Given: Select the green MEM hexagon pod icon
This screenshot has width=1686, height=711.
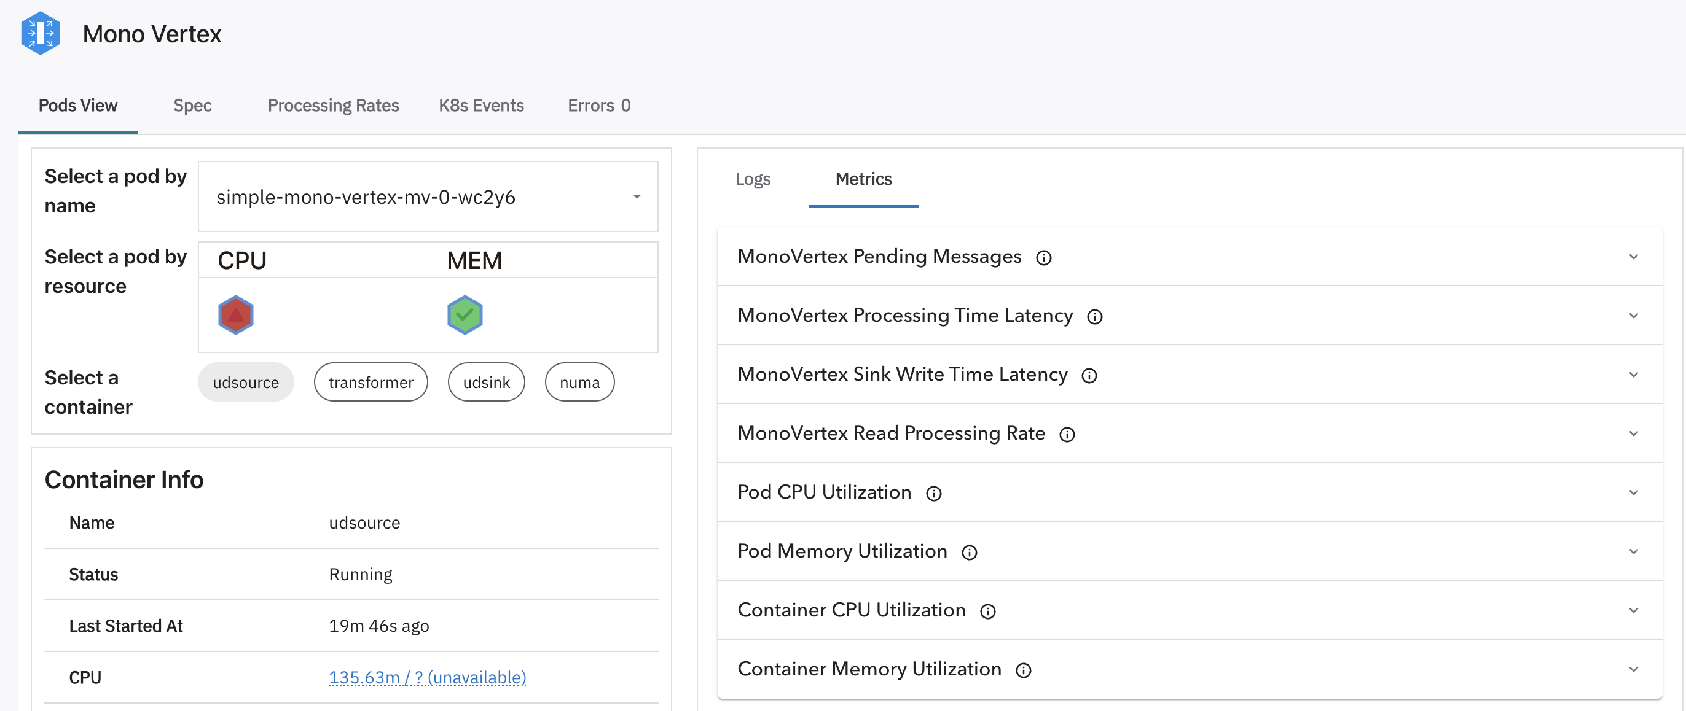Looking at the screenshot, I should tap(465, 315).
